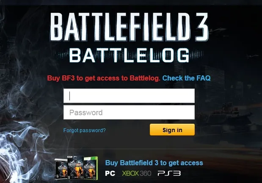Click the green Xbox 360 game box
This screenshot has width=262, height=183.
[x=91, y=168]
